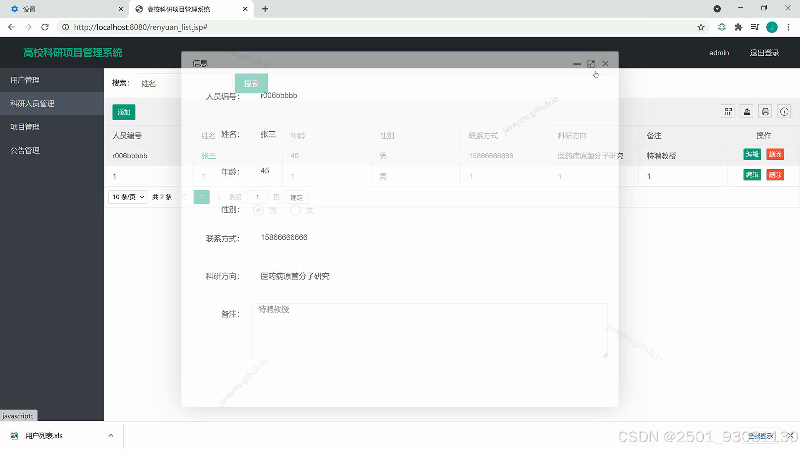Viewport: 800px width, 450px height.
Task: Open the table info tips icon
Action: pos(784,112)
